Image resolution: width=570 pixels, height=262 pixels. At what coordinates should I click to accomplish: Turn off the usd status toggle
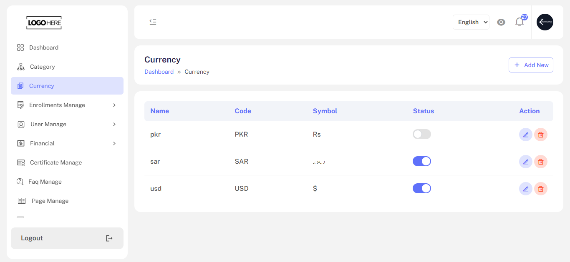[422, 188]
